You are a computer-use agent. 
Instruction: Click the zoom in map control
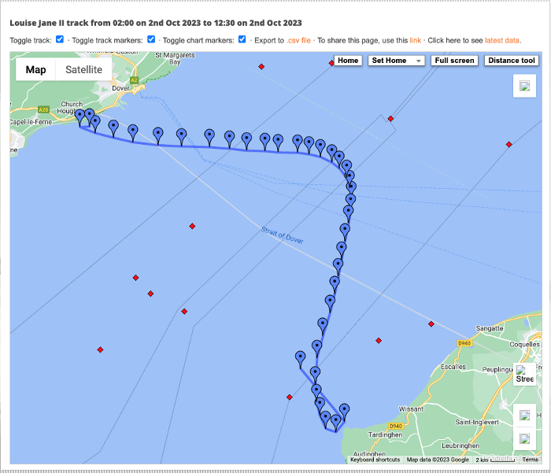coord(524,416)
